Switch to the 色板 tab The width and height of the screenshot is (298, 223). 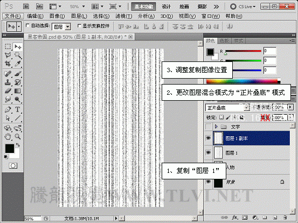click(224, 41)
